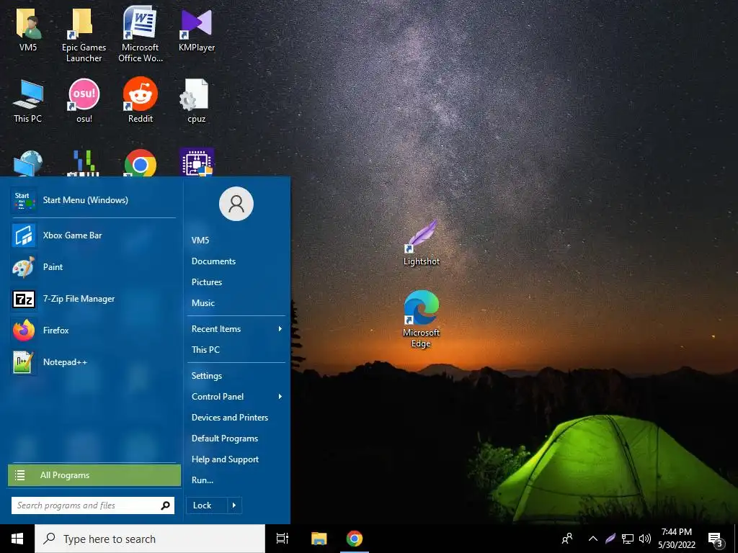Open the clock showing 7:44 PM
This screenshot has height=553, width=738.
677,539
